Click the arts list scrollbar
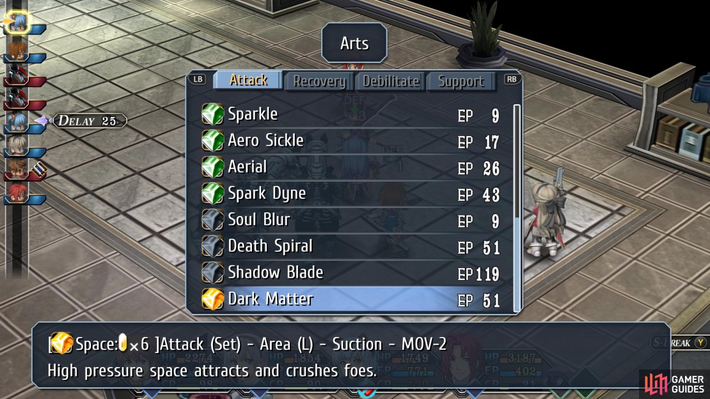The image size is (710, 399). click(517, 207)
